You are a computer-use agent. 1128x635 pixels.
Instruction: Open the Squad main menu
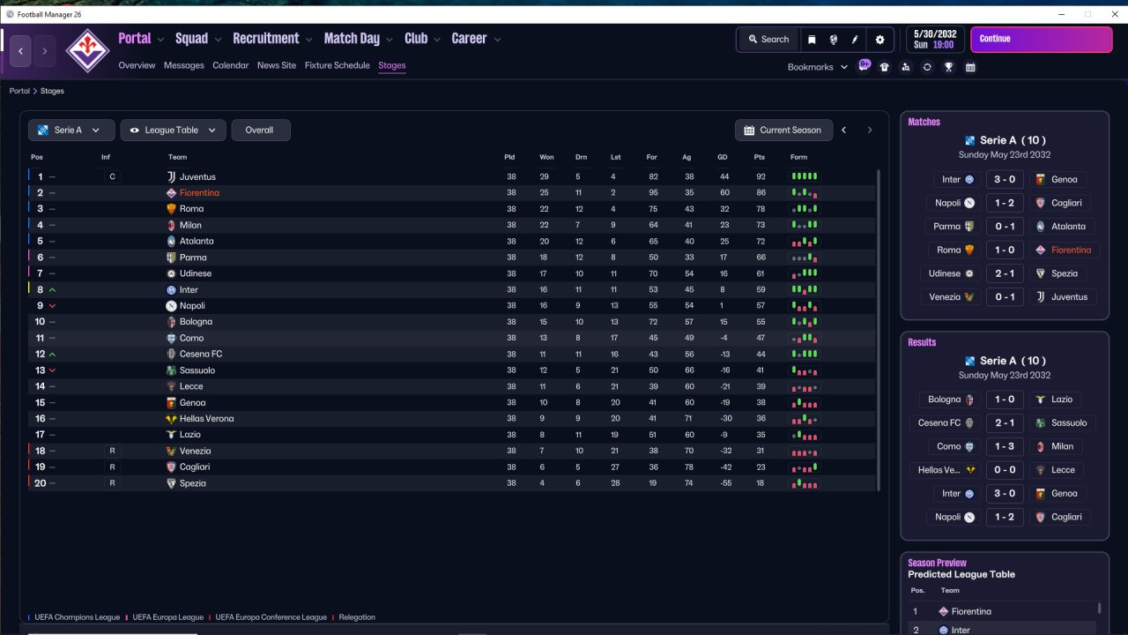tap(191, 38)
